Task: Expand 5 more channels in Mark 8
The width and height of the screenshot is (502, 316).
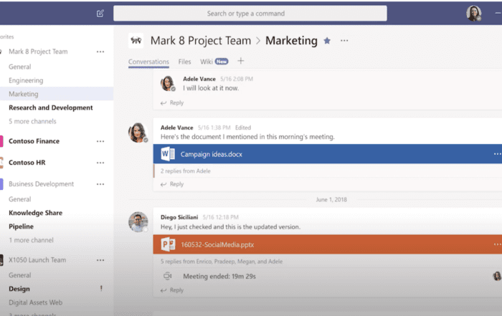Action: [x=32, y=121]
